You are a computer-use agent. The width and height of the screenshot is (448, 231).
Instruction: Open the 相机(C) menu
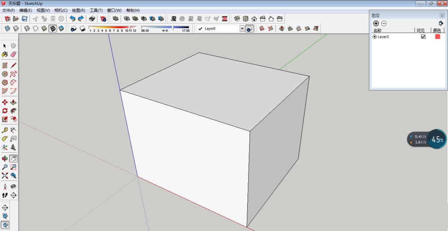coord(61,10)
